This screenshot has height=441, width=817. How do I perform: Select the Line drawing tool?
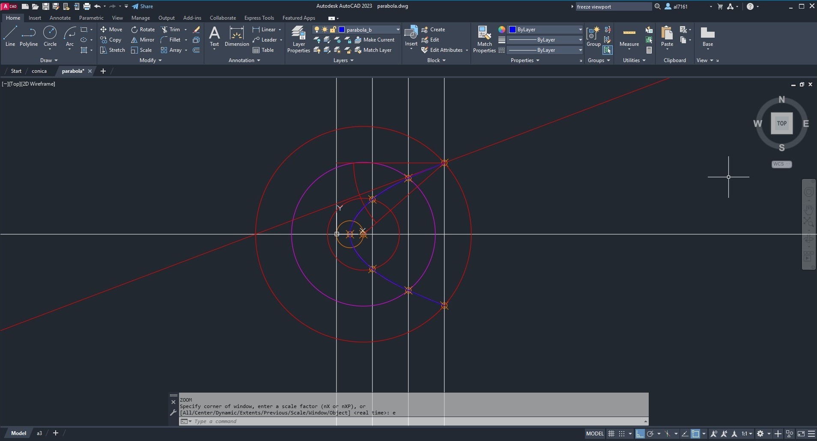(10, 36)
